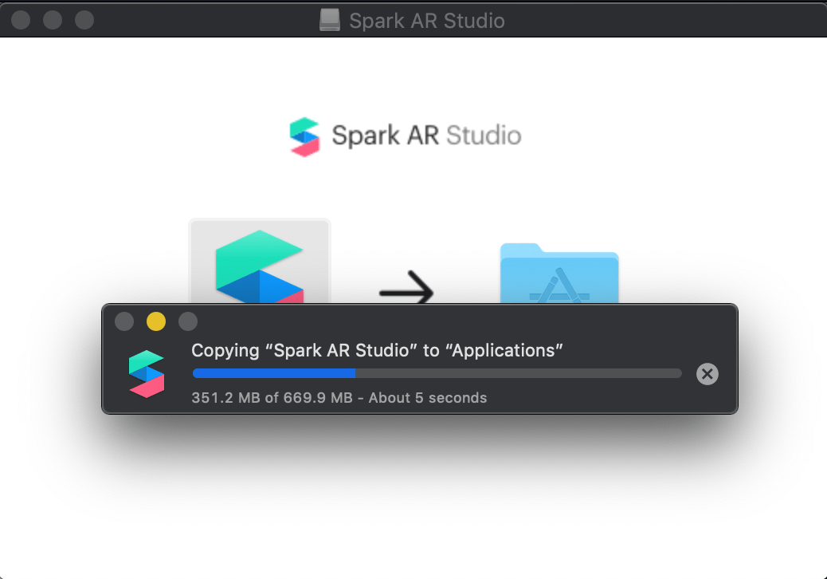
Task: Click the installer window's close button
Action: [21, 20]
